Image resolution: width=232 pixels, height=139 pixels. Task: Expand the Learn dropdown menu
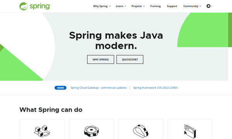point(121,6)
